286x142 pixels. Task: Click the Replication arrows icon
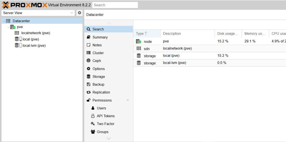(x=88, y=92)
